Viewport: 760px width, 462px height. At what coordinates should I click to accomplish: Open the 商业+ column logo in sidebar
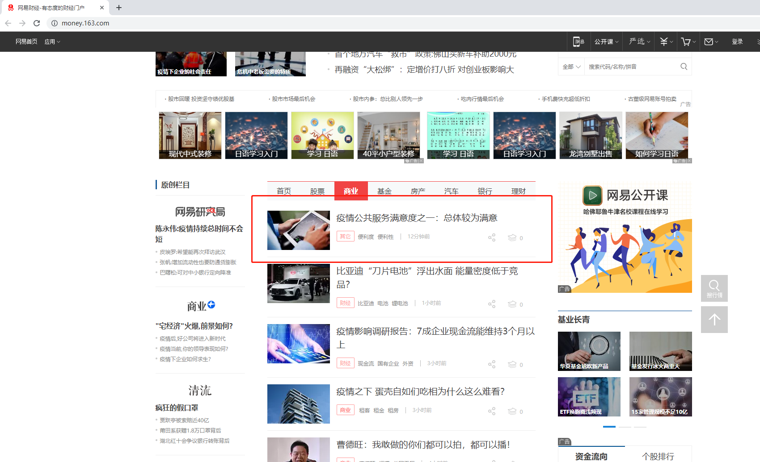click(x=201, y=306)
